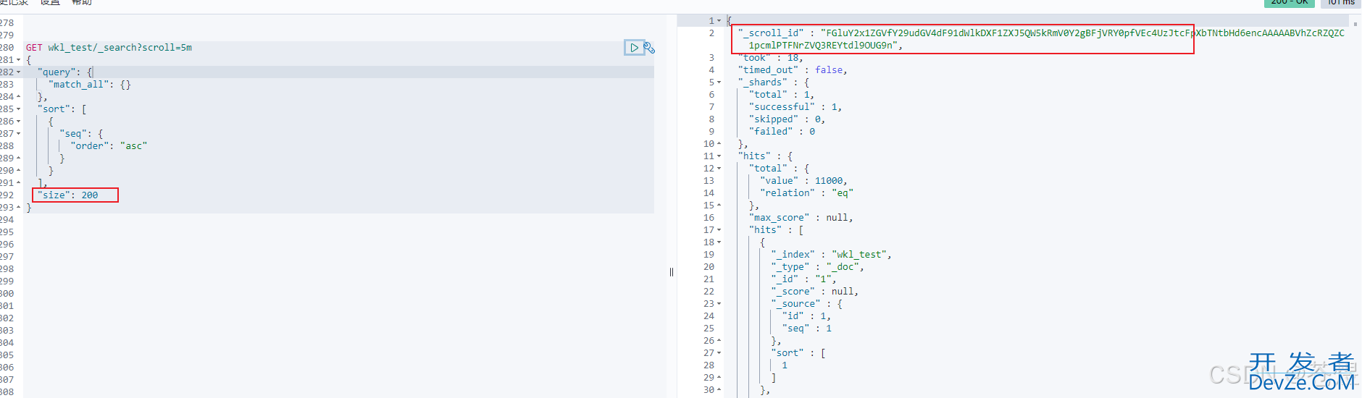Click the divider handle between editor and output

tap(672, 272)
